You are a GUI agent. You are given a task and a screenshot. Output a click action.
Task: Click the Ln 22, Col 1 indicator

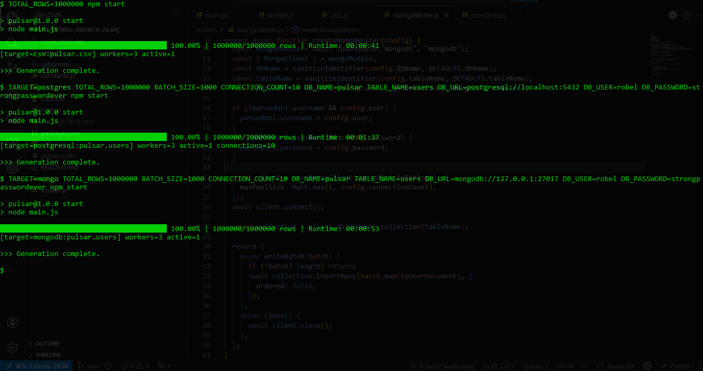(498, 366)
